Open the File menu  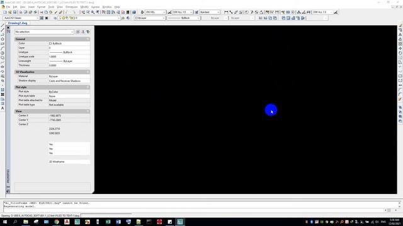click(x=8, y=7)
